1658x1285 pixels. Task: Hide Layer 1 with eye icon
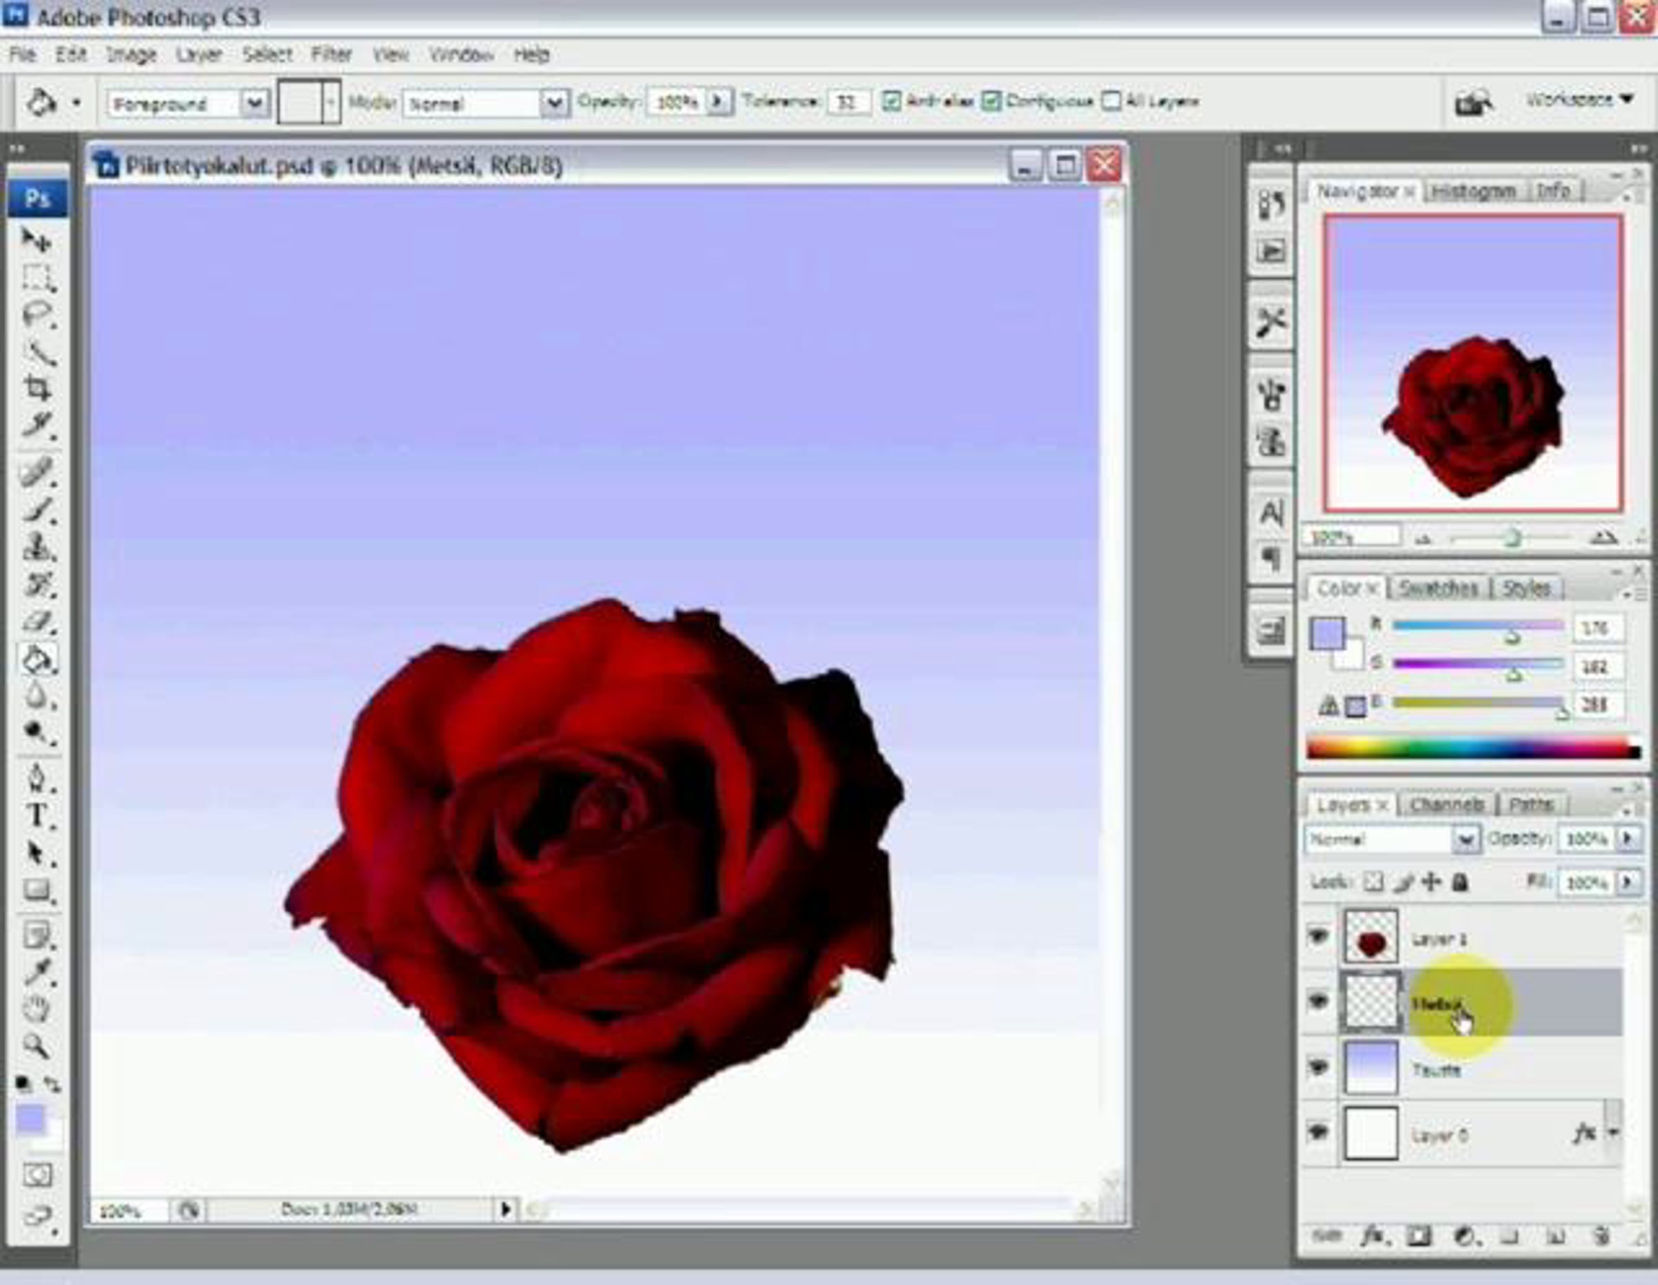[1319, 936]
